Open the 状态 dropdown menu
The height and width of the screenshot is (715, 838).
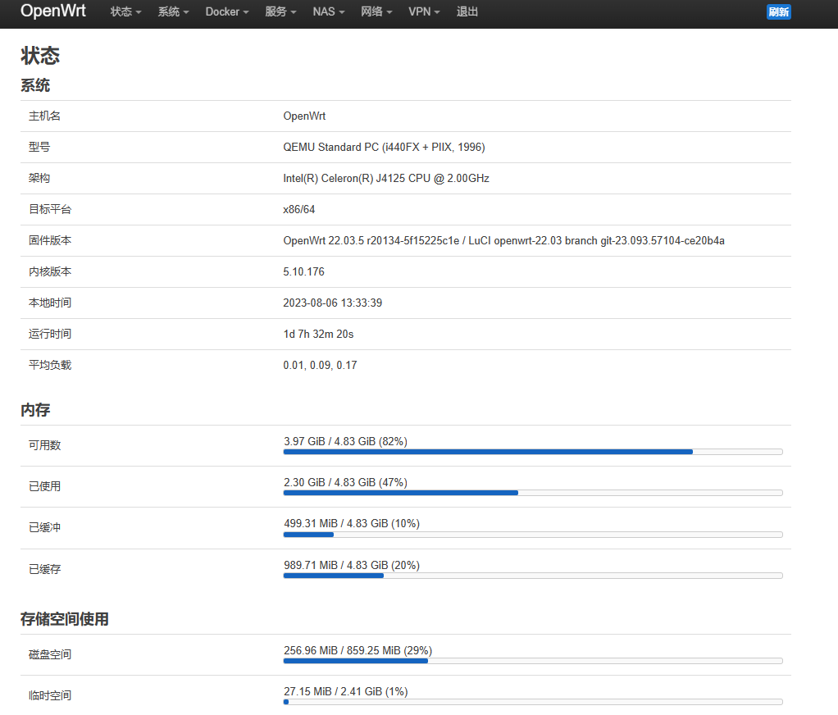(x=125, y=12)
